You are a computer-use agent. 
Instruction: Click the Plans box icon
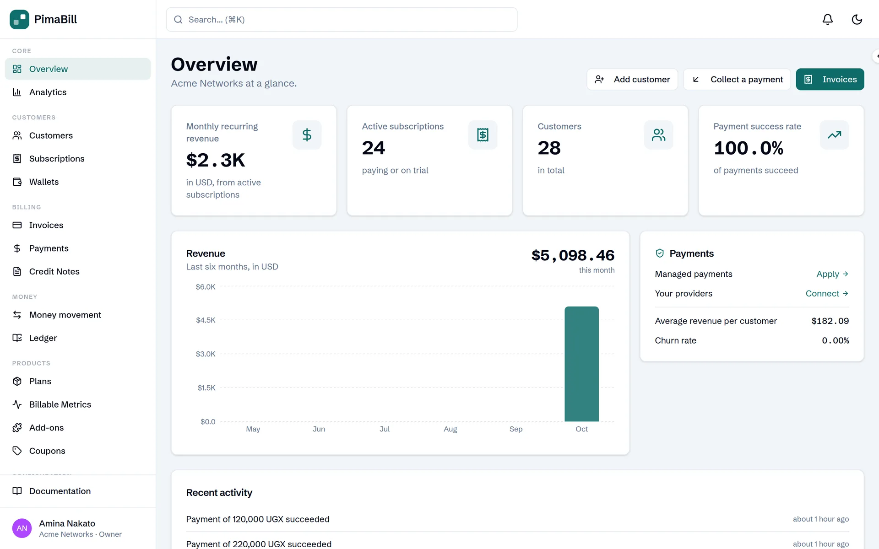point(17,381)
